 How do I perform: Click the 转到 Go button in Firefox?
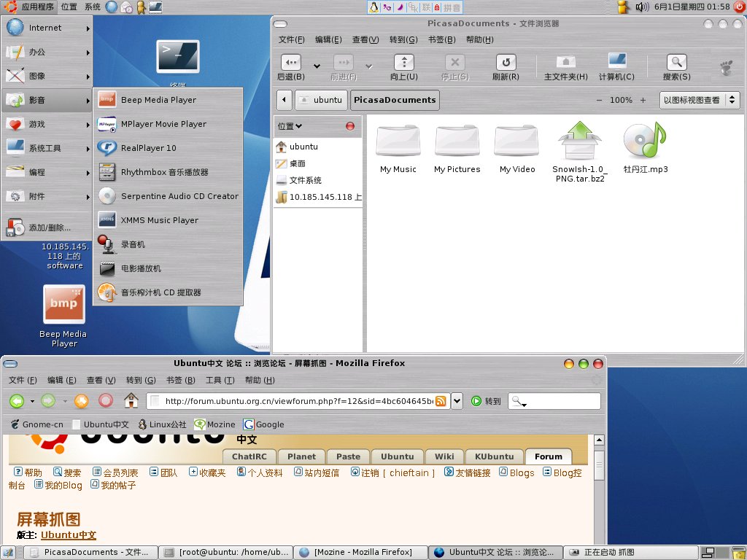[486, 401]
